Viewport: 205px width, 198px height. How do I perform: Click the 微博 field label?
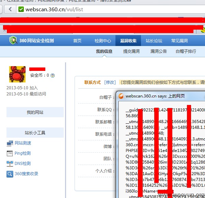(x=109, y=147)
